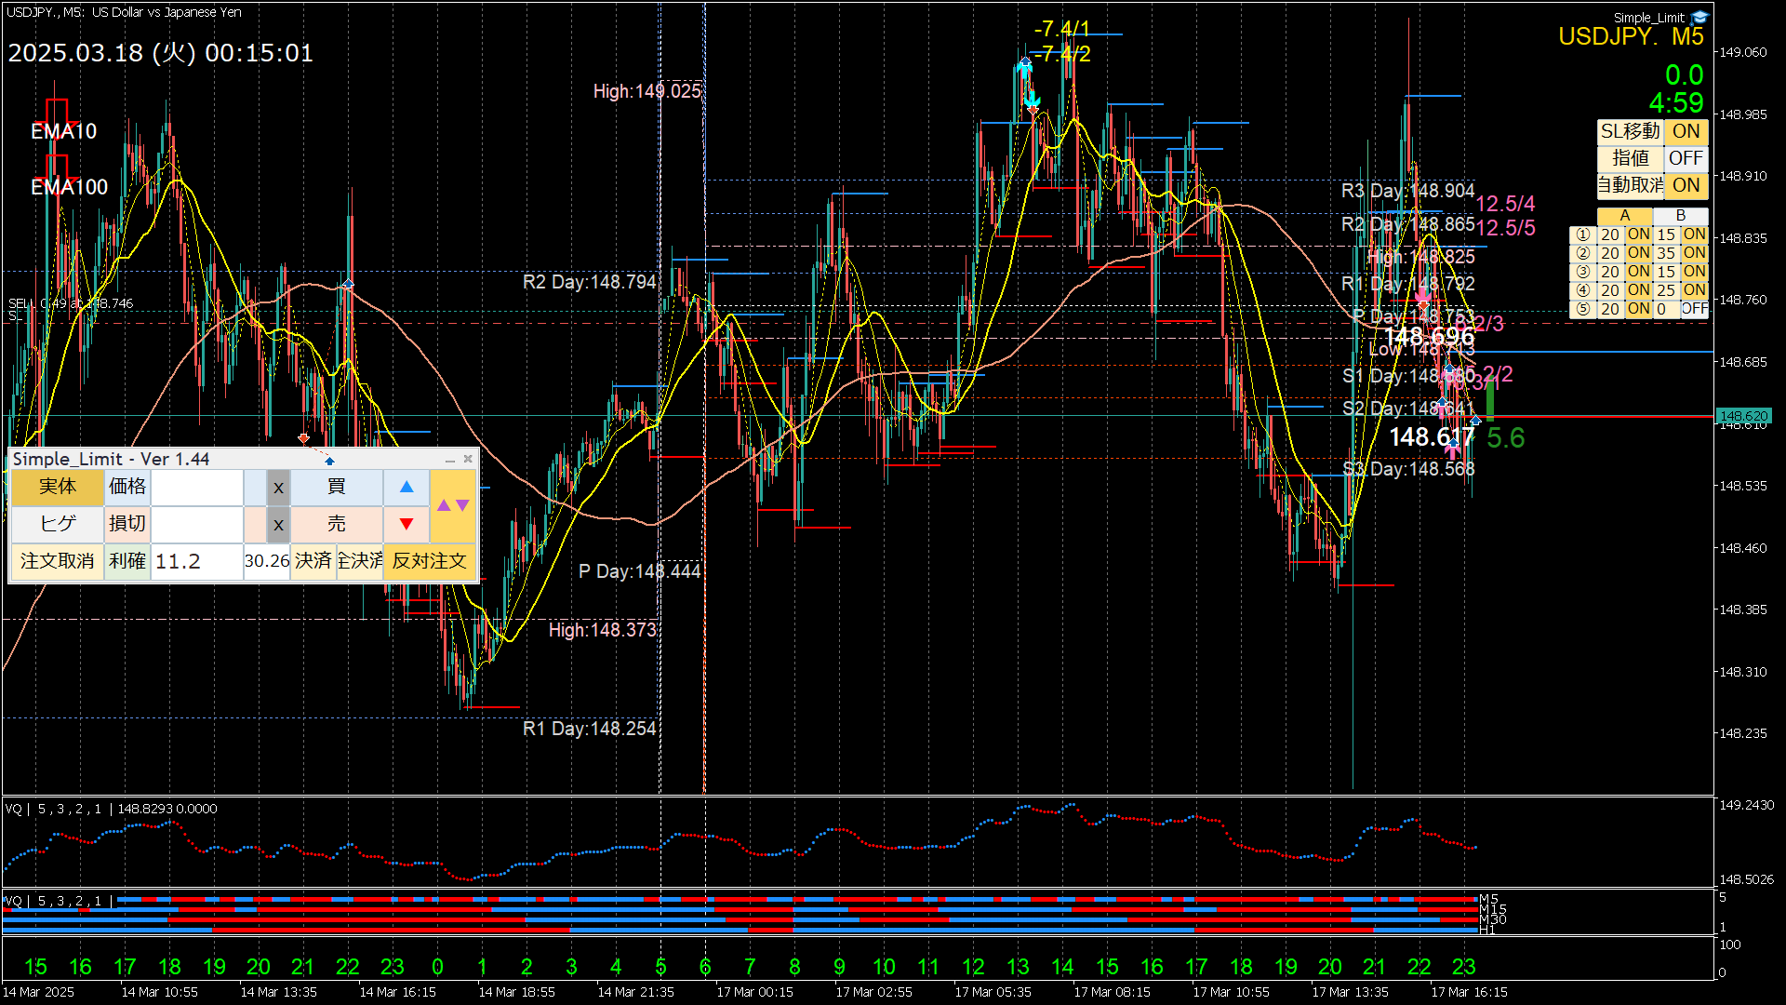Click the 利確 take-profit input field
The height and width of the screenshot is (1005, 1786).
pyautogui.click(x=196, y=561)
